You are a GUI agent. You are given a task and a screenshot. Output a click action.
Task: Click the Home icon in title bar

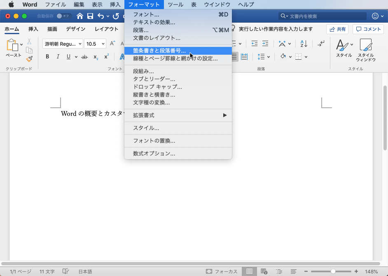79,16
